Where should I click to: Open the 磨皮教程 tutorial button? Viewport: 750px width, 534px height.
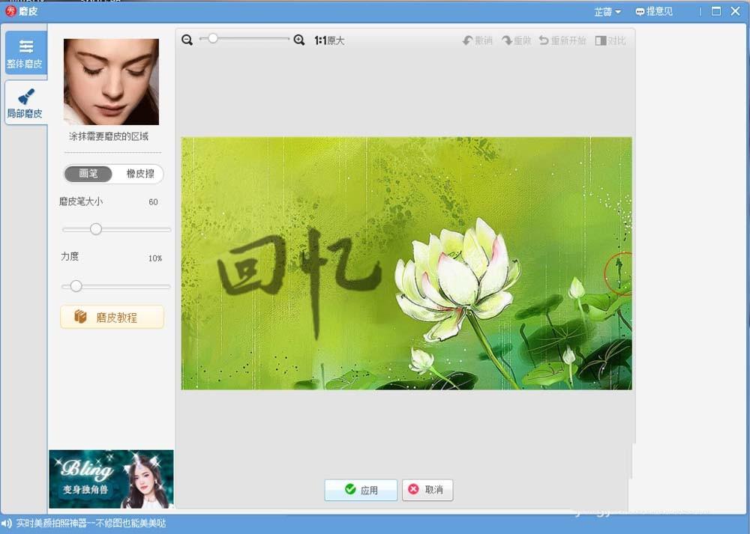point(112,317)
